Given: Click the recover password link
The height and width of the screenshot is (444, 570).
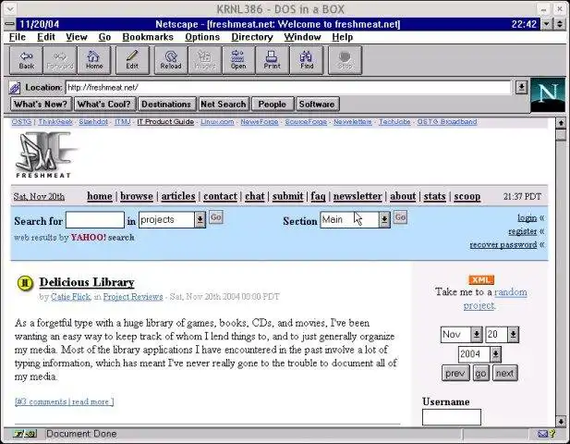Looking at the screenshot, I should click(503, 245).
